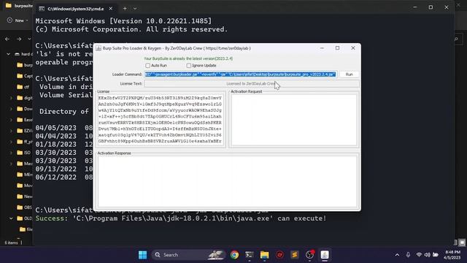This screenshot has width=467, height=263.
Task: Click the battery tray icon
Action: 436,255
